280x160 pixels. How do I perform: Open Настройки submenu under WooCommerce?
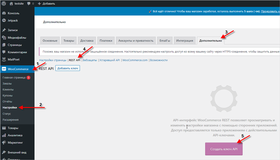(x=10, y=108)
